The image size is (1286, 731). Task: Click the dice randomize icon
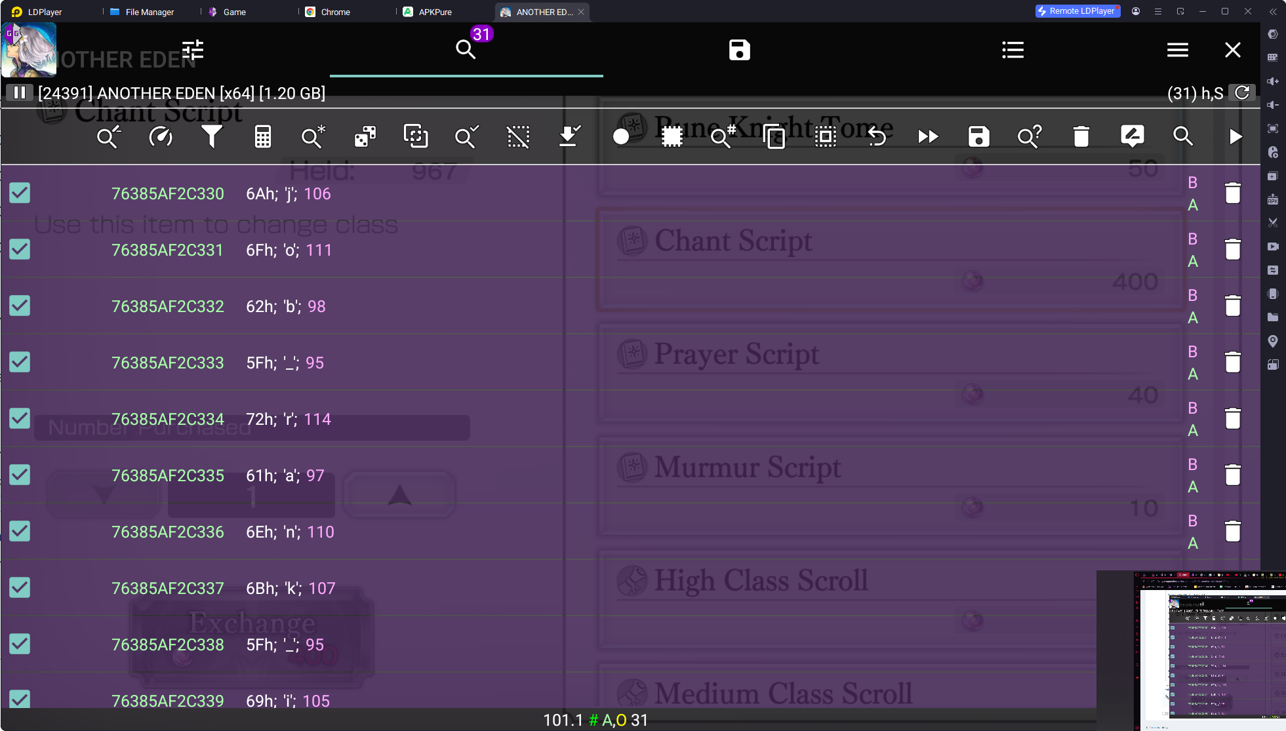pyautogui.click(x=365, y=136)
